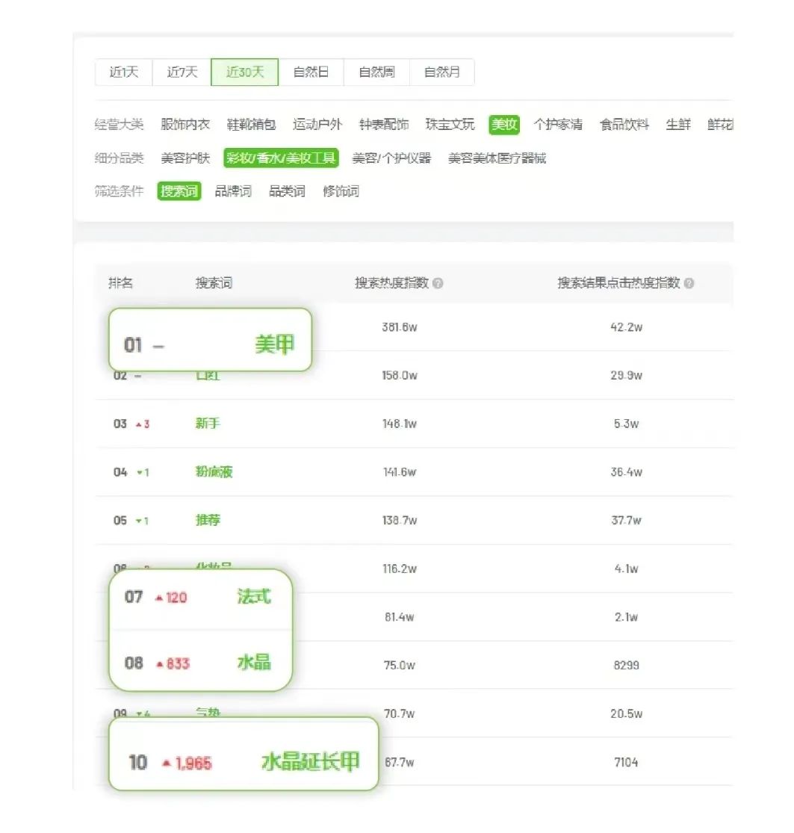Viewport: 794px width, 833px height.
Task: Click the 158.0w search heat value
Action: coord(400,376)
